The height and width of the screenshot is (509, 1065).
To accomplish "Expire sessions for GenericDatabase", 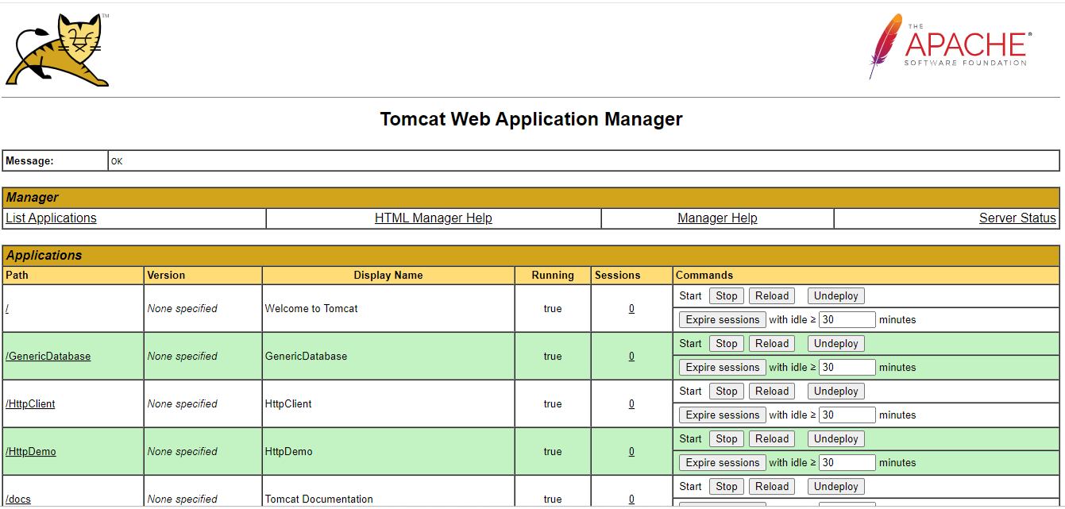I will (723, 368).
